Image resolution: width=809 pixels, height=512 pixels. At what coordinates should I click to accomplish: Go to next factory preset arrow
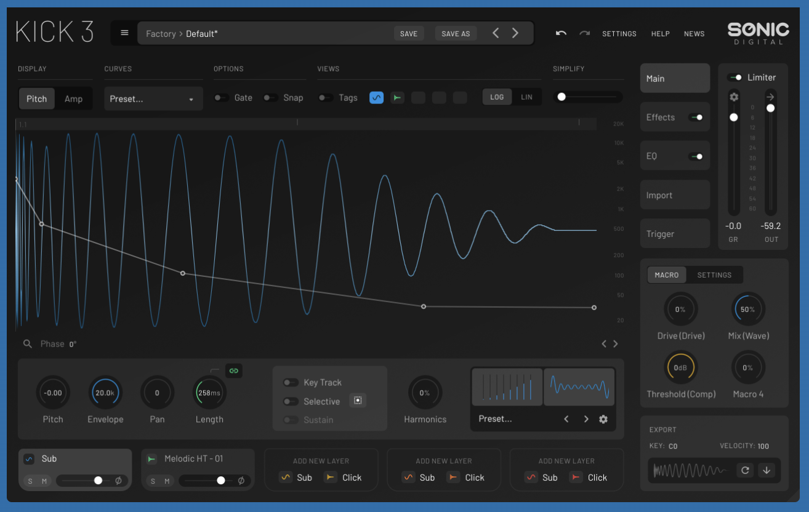click(x=515, y=33)
